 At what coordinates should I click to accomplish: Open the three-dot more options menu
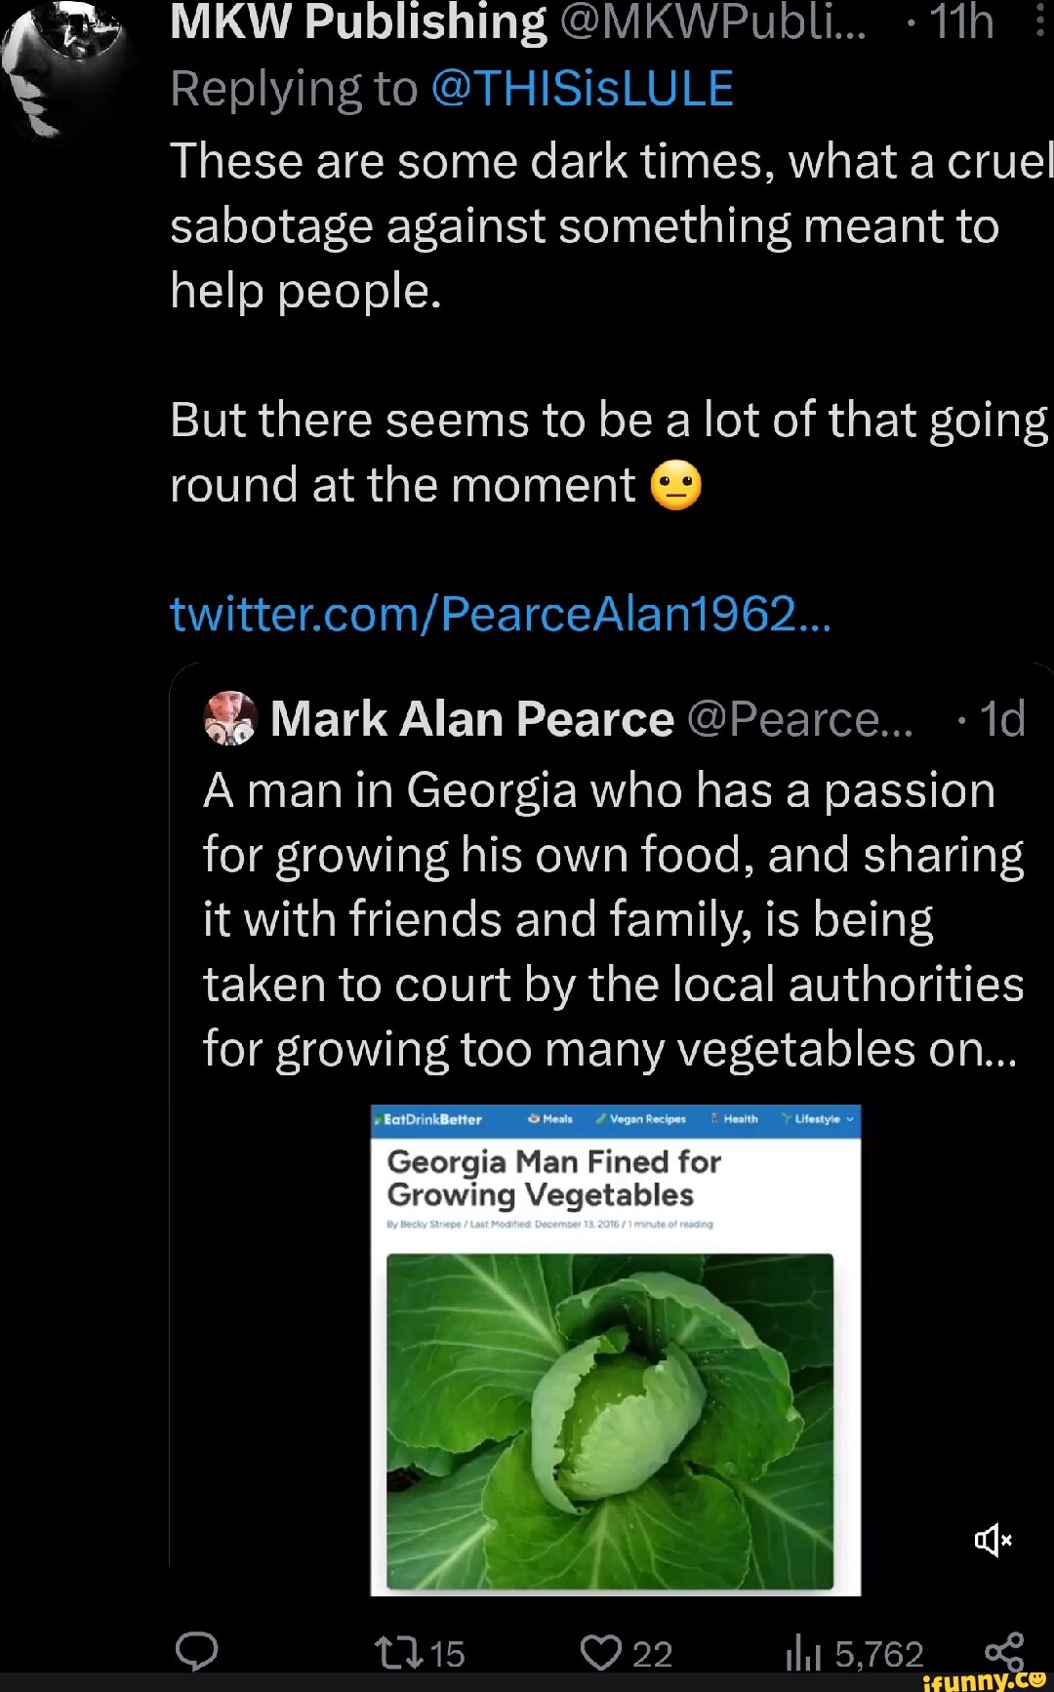click(1040, 20)
